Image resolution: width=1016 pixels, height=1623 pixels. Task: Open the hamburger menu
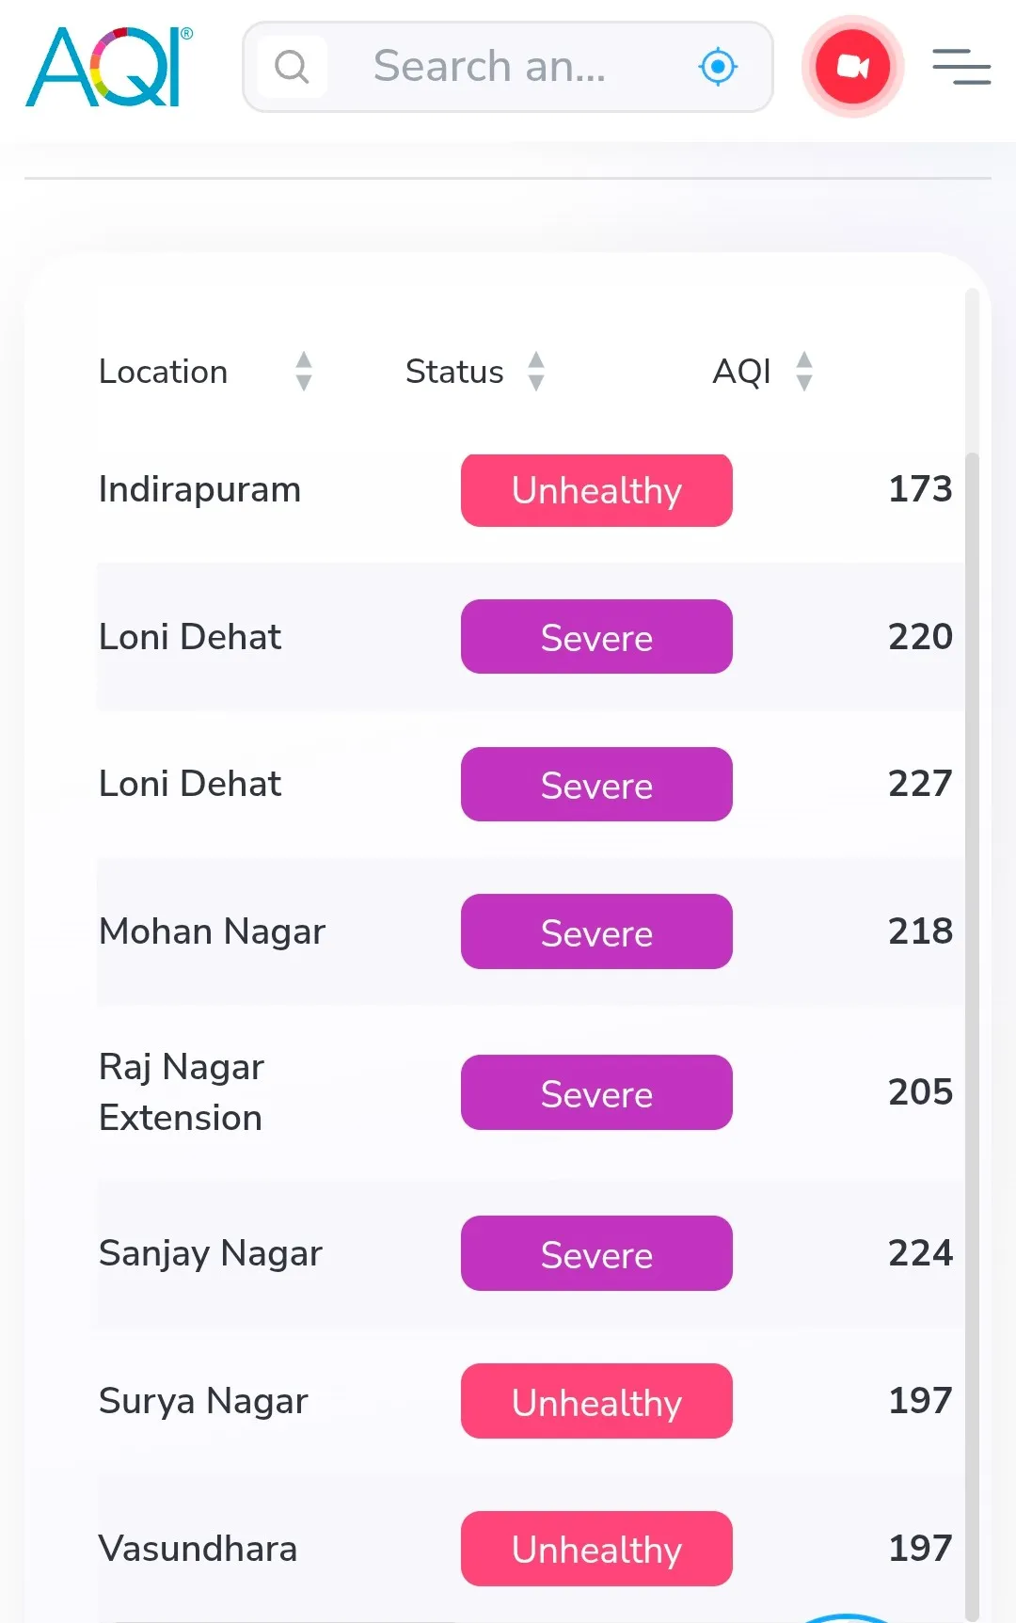click(x=961, y=67)
